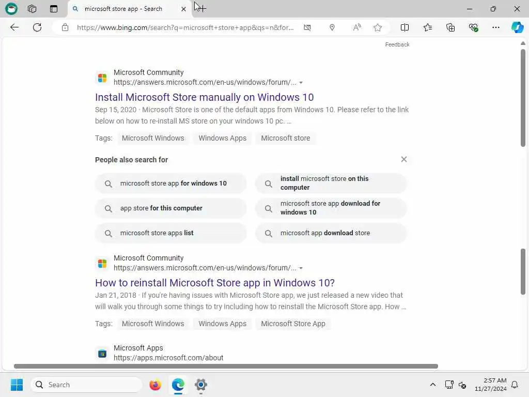Open the tab actions menu icon

click(54, 9)
